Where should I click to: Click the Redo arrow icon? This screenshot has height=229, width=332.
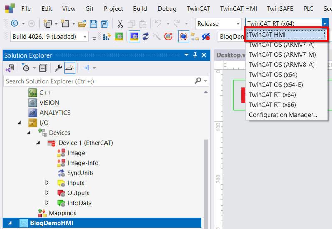(x=176, y=23)
